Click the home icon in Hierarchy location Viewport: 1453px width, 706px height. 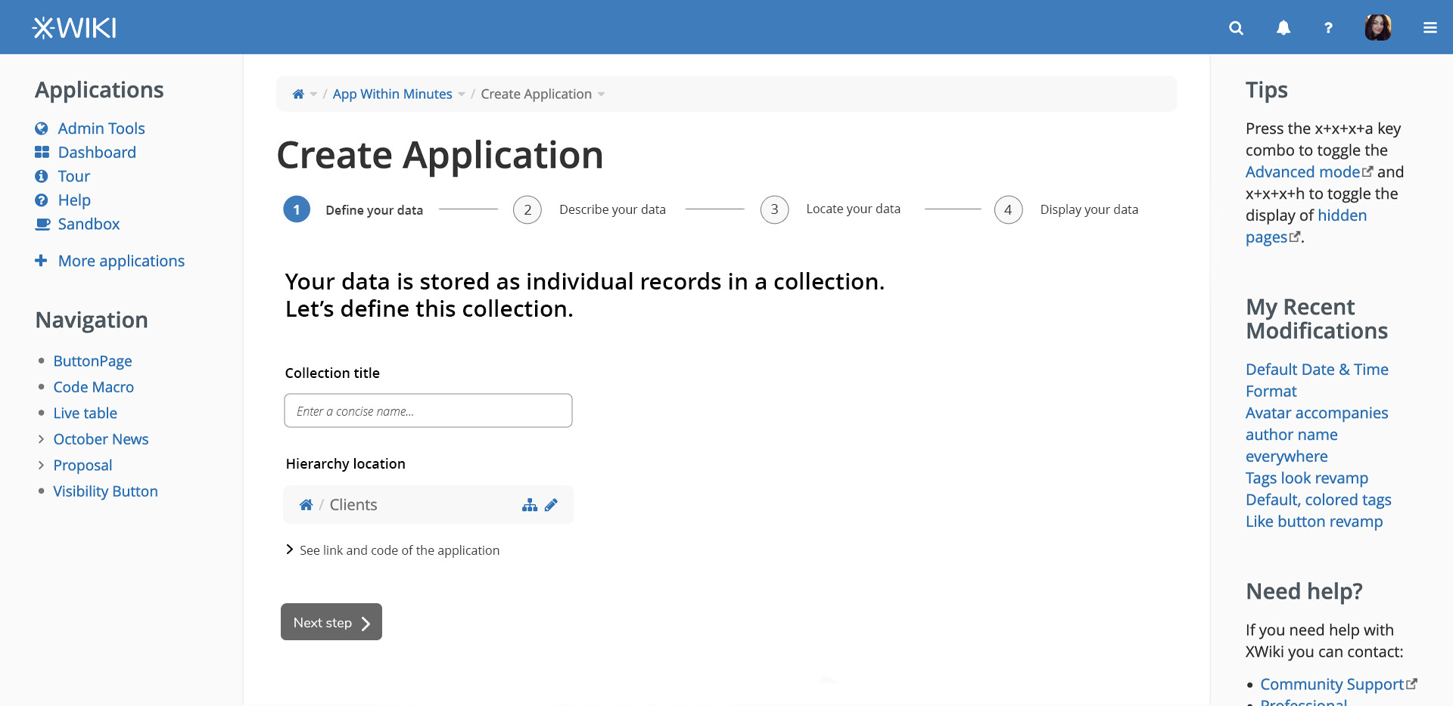click(306, 505)
